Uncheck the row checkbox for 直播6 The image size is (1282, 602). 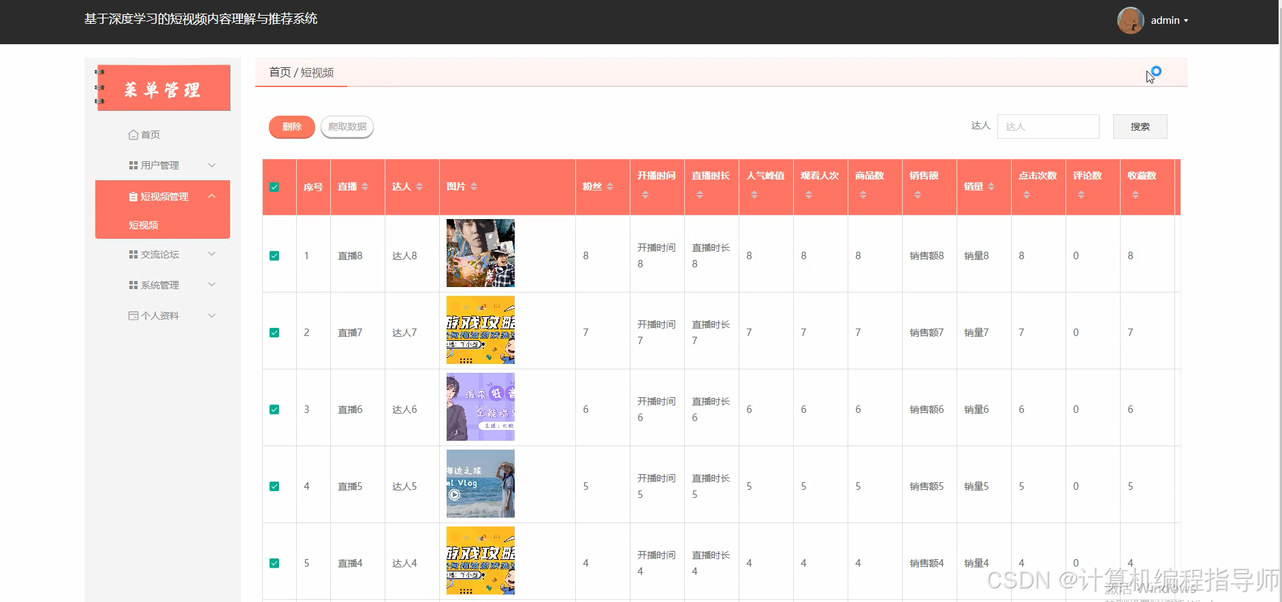coord(274,409)
